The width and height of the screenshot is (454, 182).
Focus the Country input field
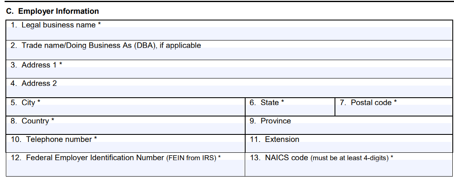click(125, 129)
